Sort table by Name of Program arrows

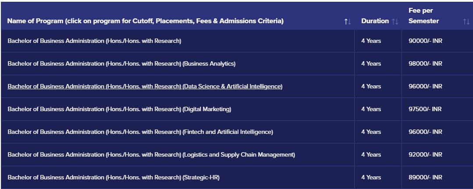pyautogui.click(x=348, y=21)
